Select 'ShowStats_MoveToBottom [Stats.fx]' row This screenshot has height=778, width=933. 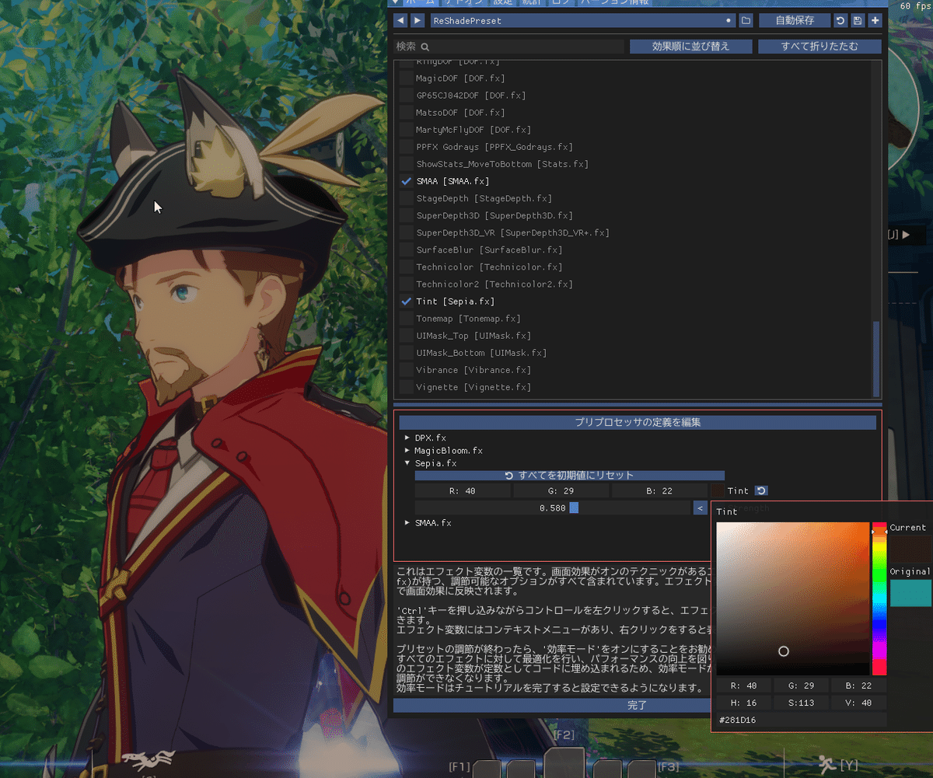coord(502,164)
